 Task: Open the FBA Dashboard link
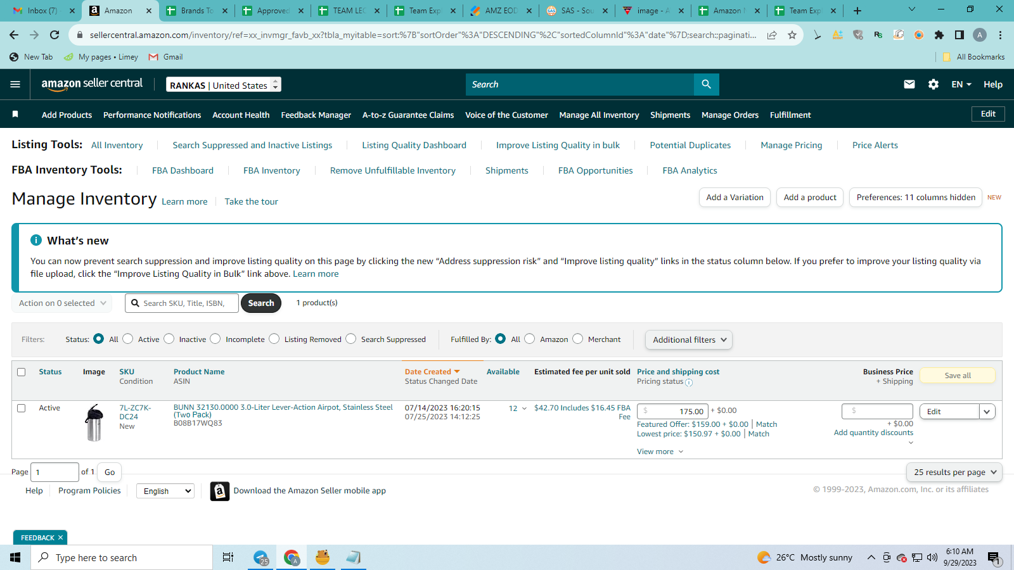tap(183, 170)
